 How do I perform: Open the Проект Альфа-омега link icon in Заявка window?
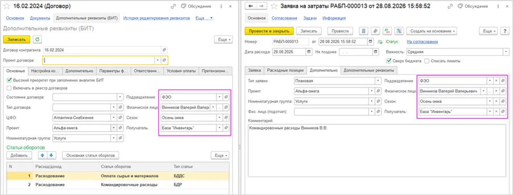point(379,91)
